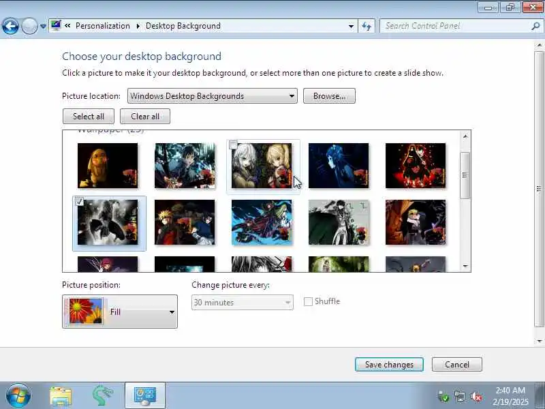The height and width of the screenshot is (409, 545).
Task: Navigate to Personalization breadcrumb
Action: click(x=103, y=26)
